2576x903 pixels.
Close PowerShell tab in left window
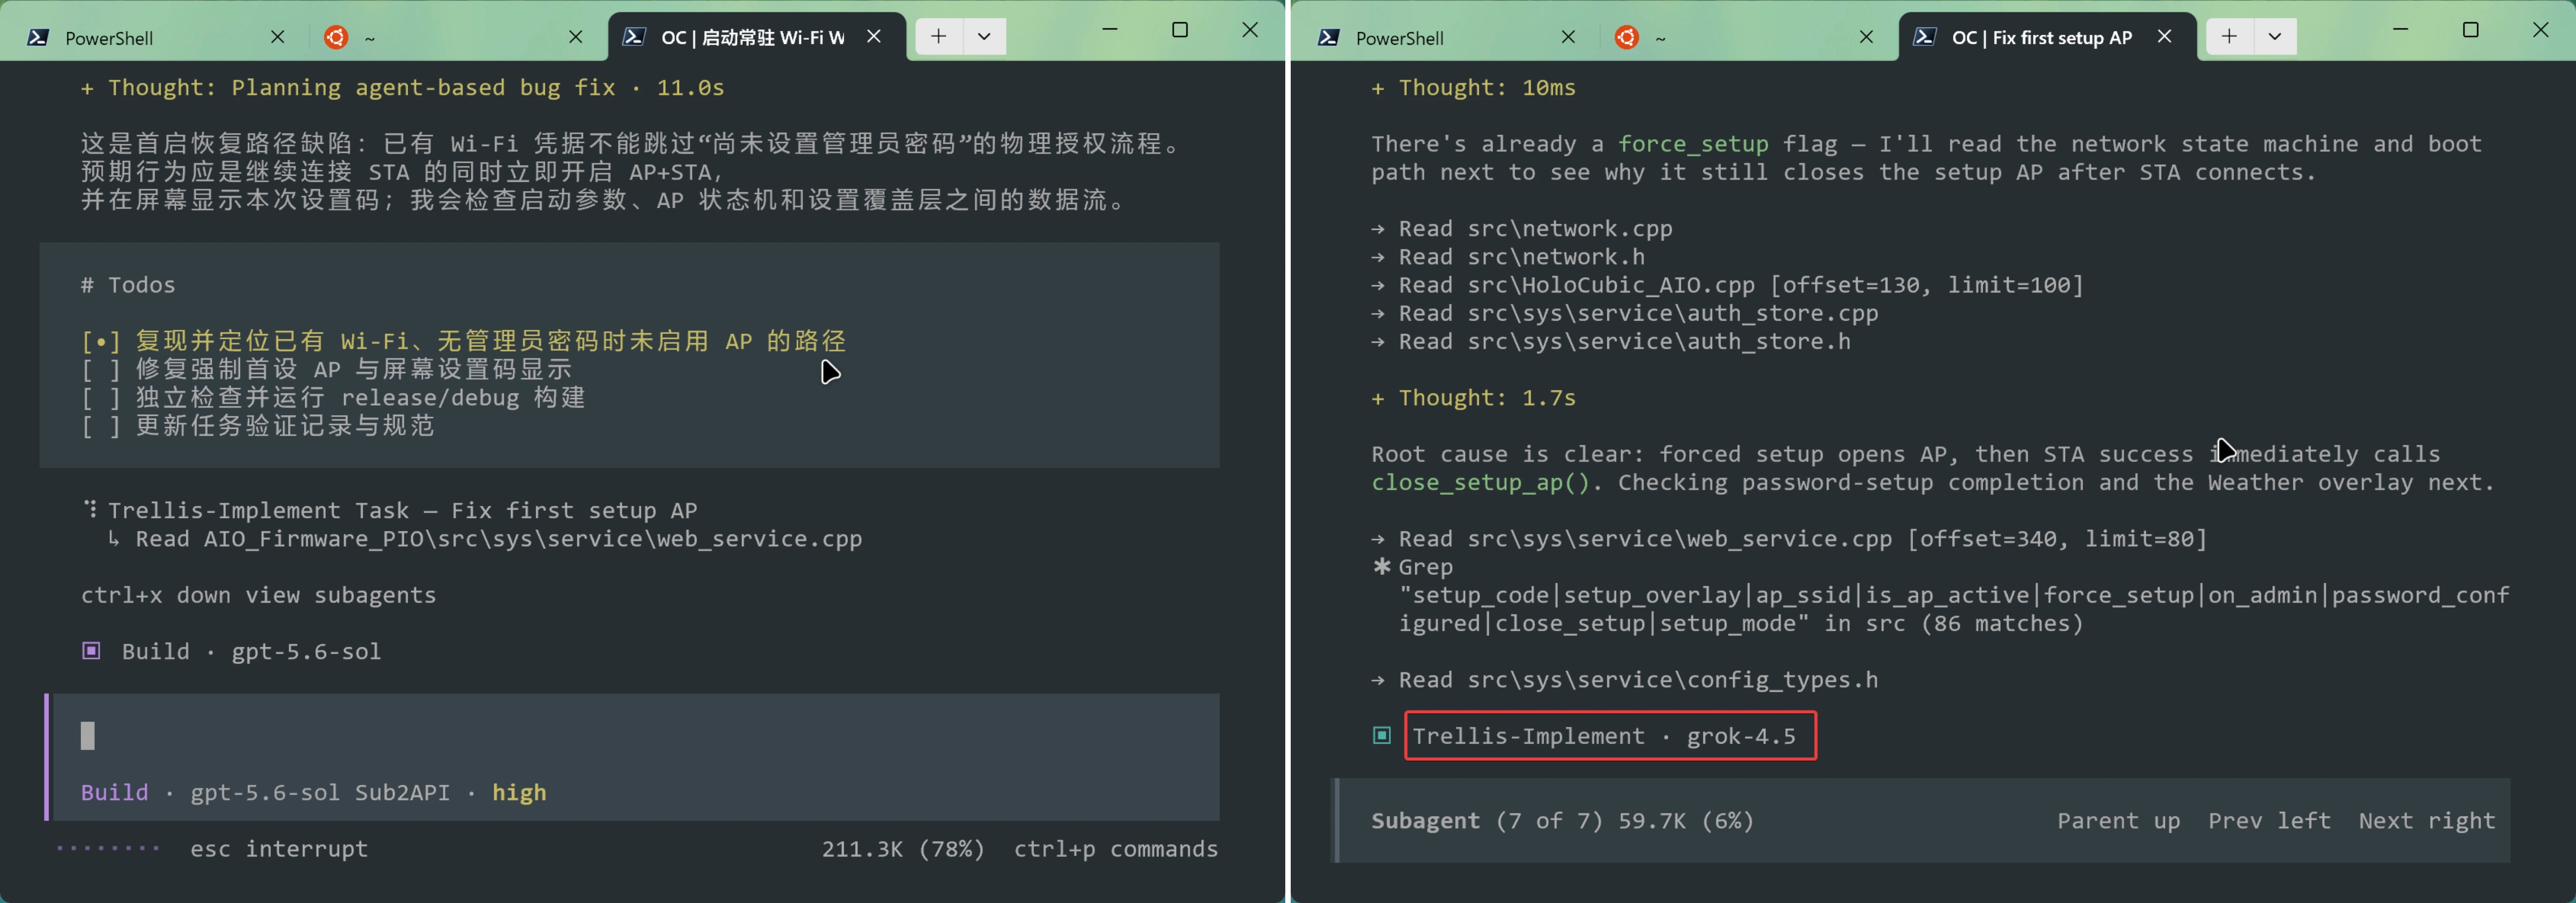pos(278,37)
